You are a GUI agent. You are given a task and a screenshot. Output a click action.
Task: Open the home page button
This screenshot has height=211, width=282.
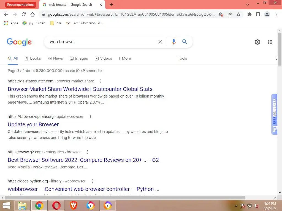click(x=32, y=14)
